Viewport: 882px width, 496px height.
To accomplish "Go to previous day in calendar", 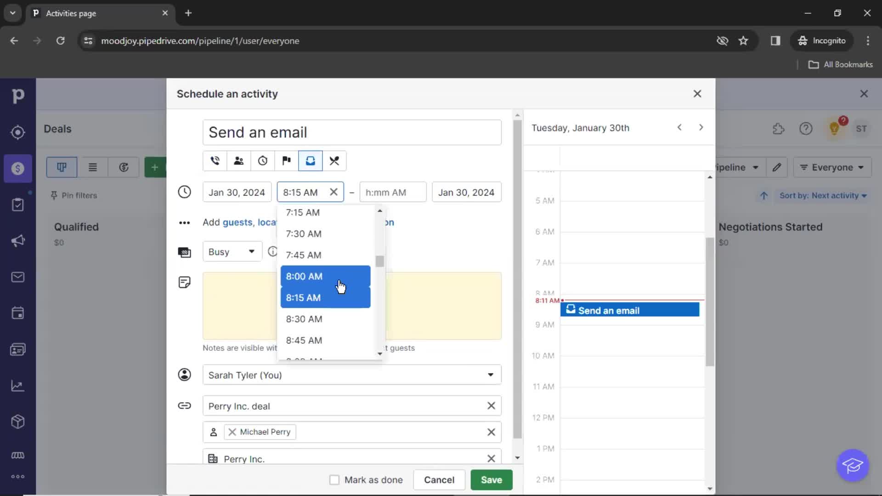I will pyautogui.click(x=679, y=128).
